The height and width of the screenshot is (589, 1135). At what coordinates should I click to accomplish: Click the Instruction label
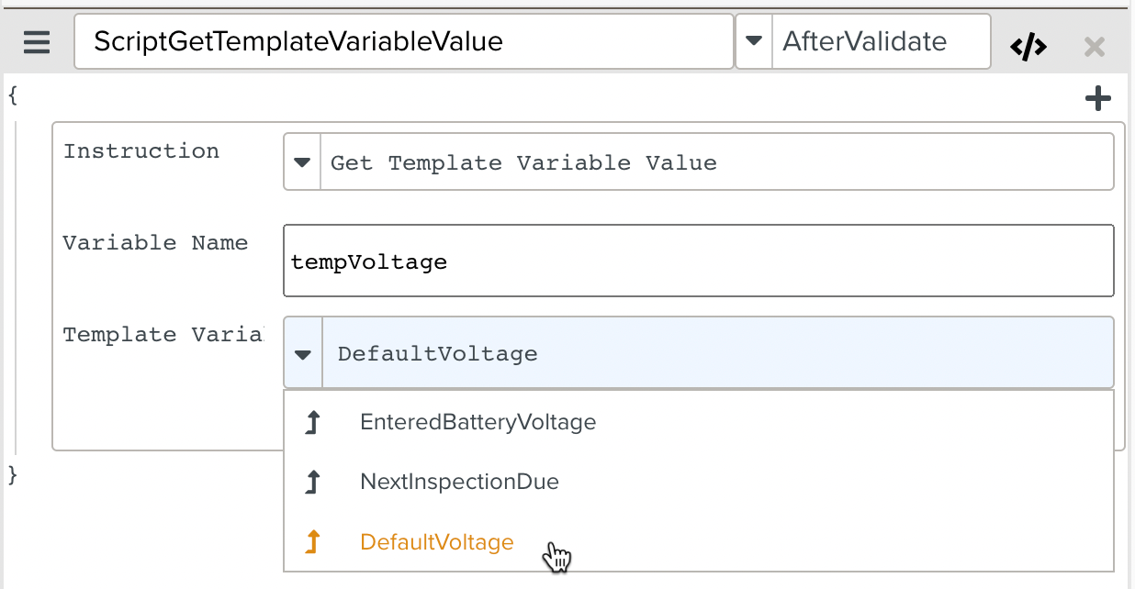coord(141,151)
